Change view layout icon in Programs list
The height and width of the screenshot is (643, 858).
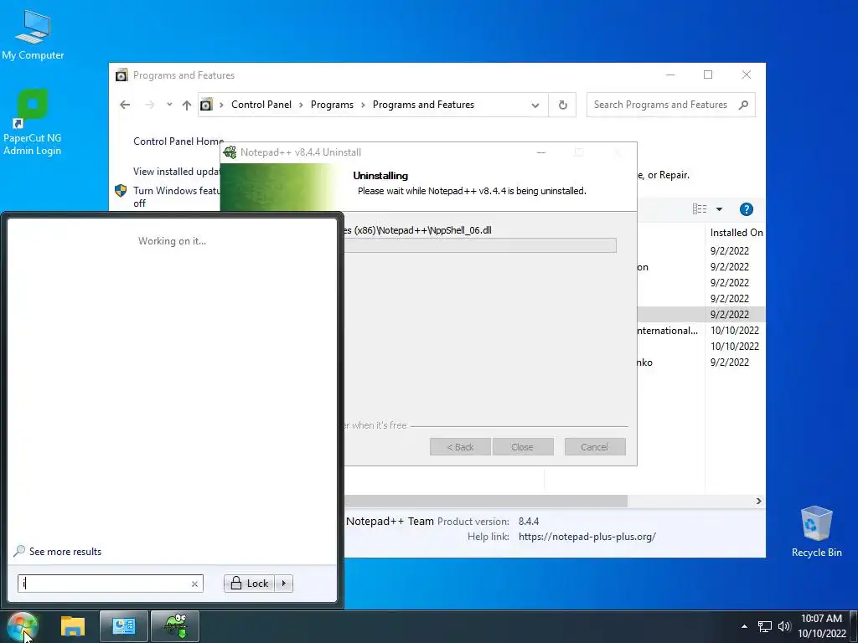(700, 208)
